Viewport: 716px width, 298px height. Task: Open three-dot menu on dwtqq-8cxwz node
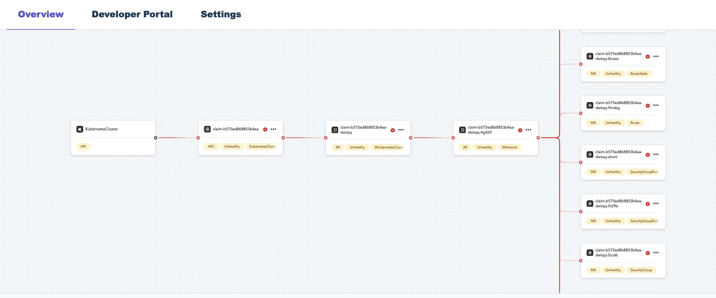tap(656, 56)
